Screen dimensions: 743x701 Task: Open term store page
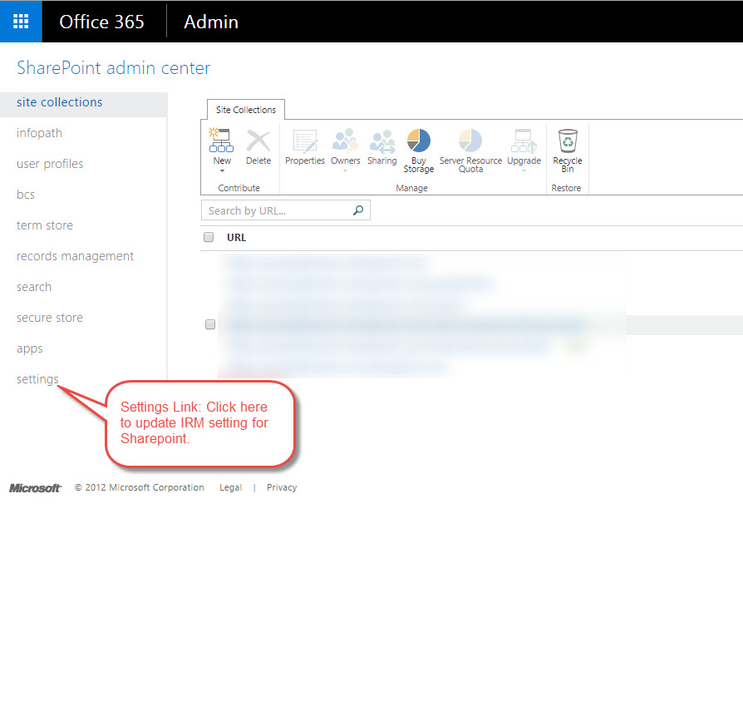(45, 225)
